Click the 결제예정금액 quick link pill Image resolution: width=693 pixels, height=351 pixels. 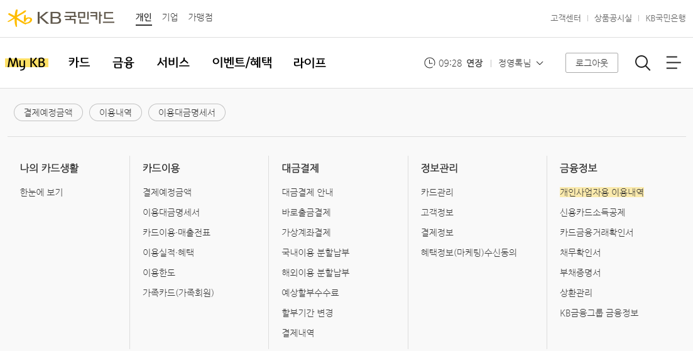48,112
